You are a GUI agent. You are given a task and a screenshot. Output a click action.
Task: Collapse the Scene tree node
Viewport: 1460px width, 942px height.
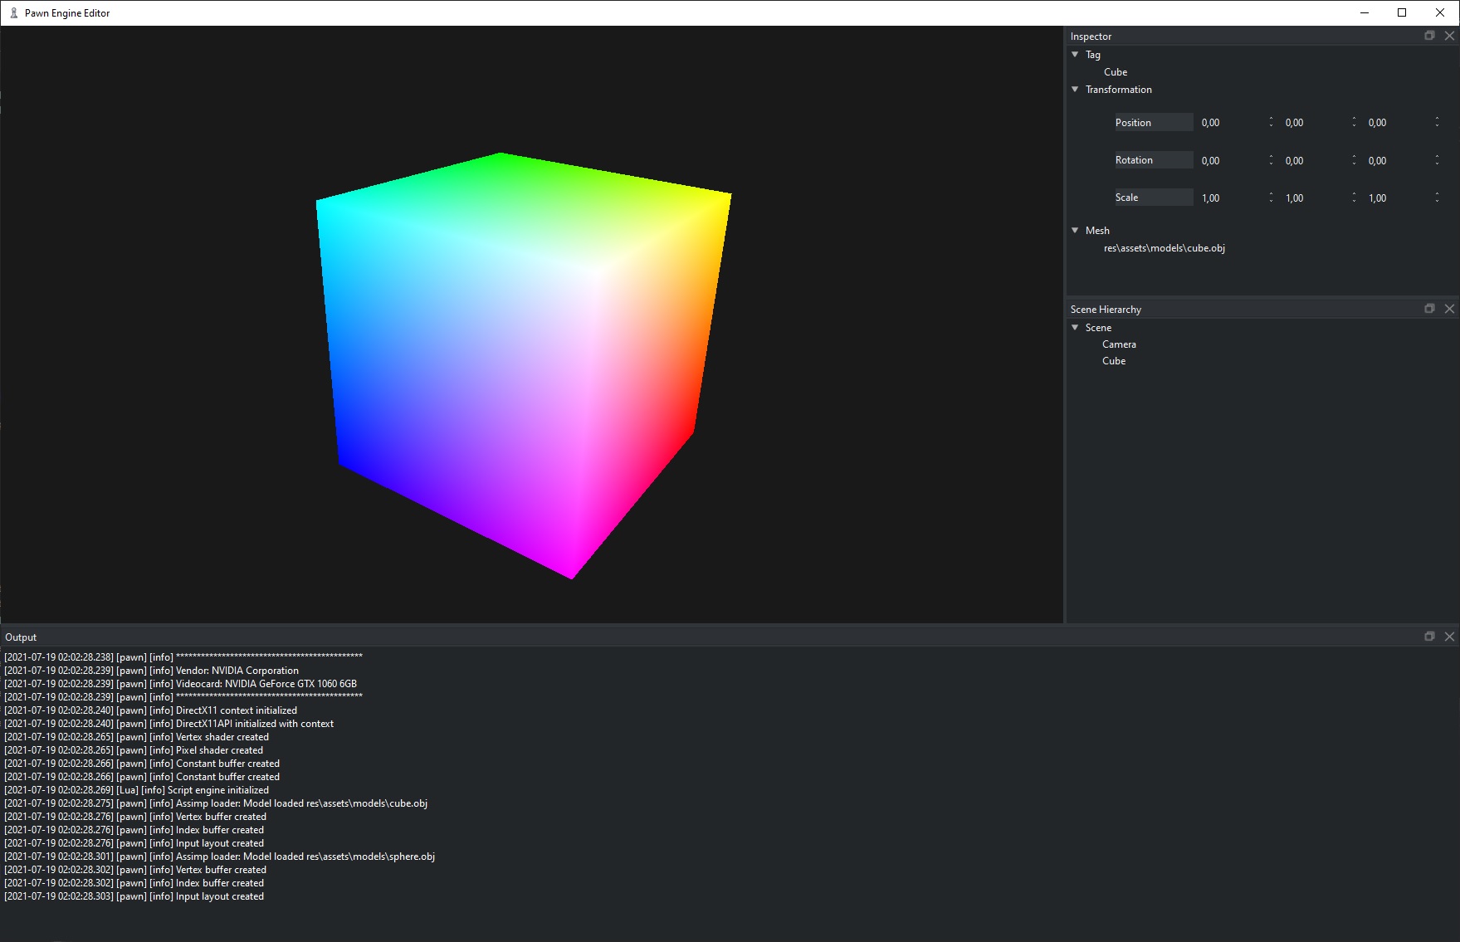(1075, 328)
